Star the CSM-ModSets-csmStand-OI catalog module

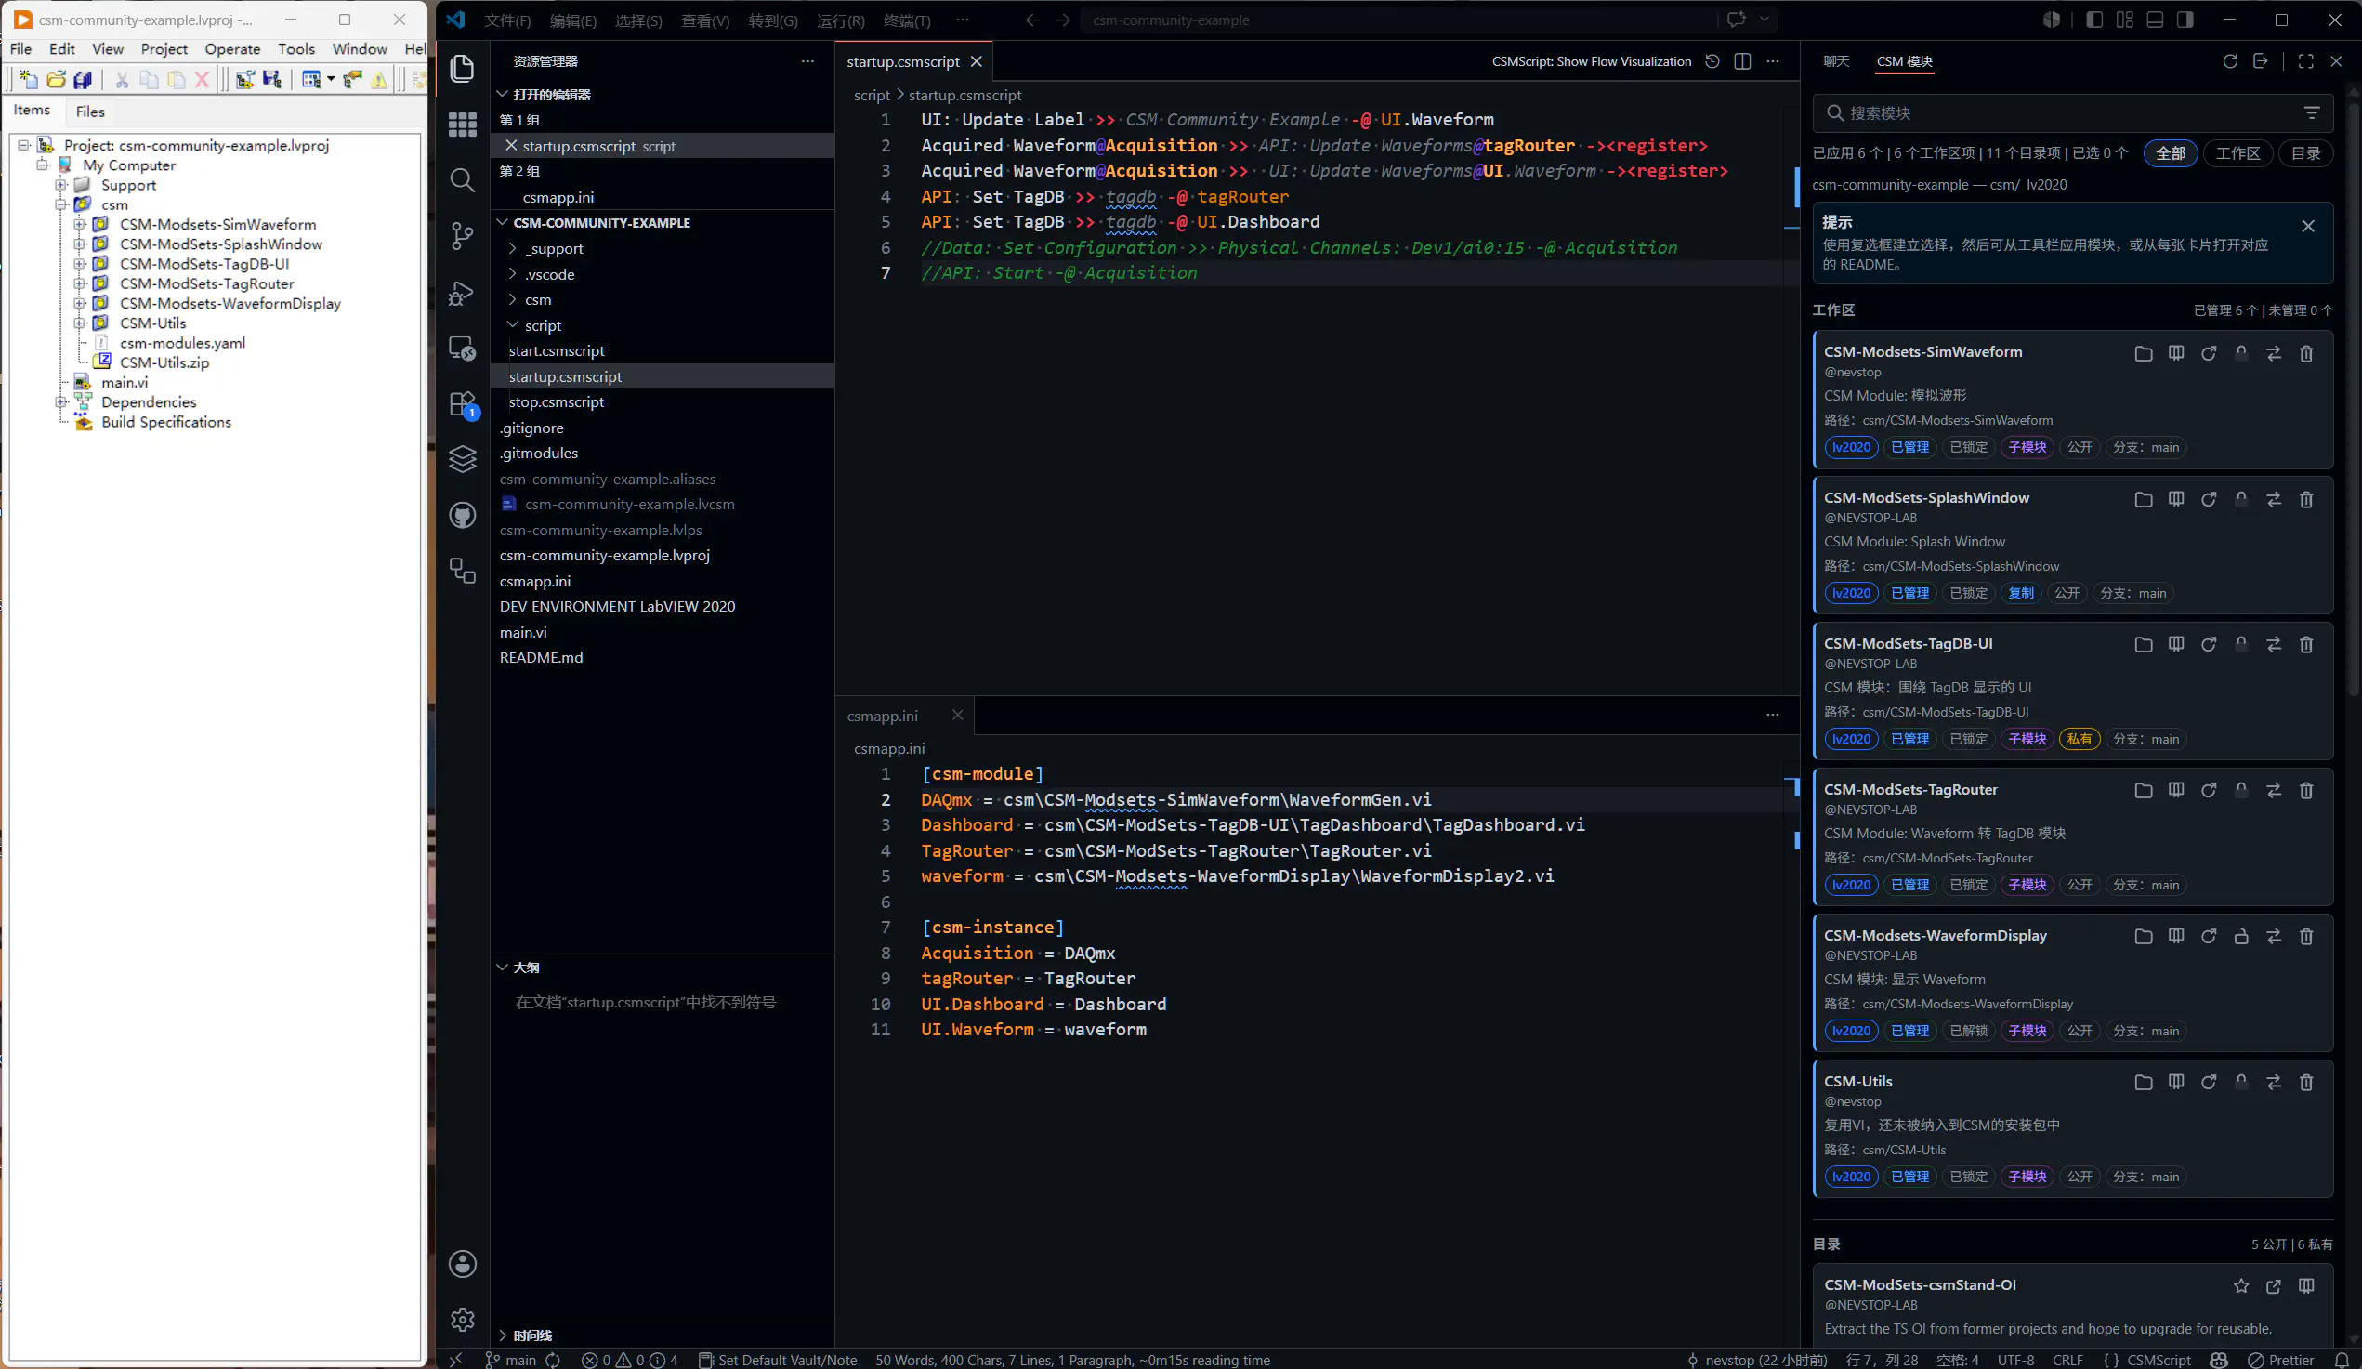coord(2241,1285)
